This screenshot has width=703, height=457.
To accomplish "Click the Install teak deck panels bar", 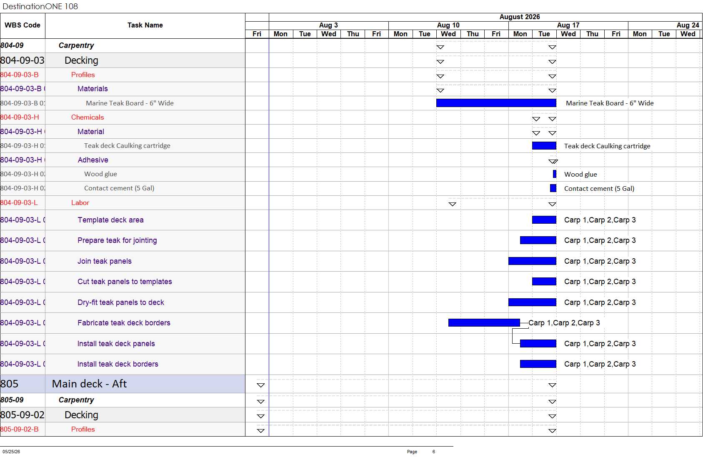I will point(538,344).
